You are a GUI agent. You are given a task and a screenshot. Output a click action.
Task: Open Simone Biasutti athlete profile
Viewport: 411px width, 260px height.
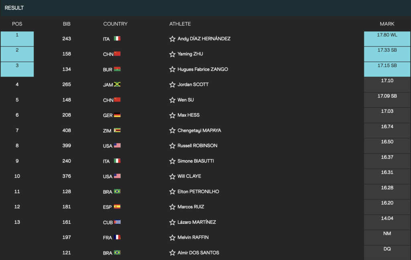coord(195,161)
